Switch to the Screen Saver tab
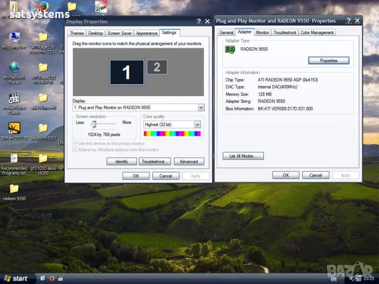Screen dimensions: 379x284 click(119, 33)
